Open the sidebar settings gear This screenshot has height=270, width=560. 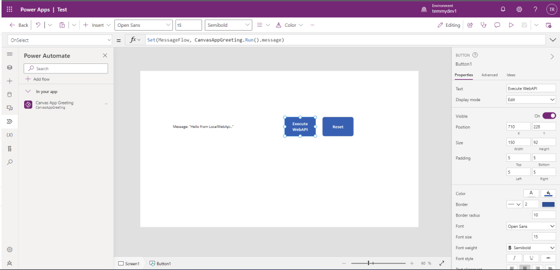[x=10, y=249]
